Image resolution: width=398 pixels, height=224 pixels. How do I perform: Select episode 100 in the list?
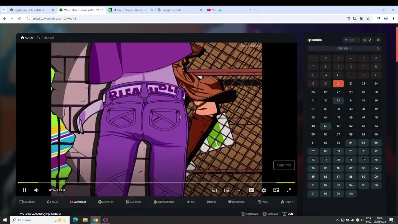point(351,194)
